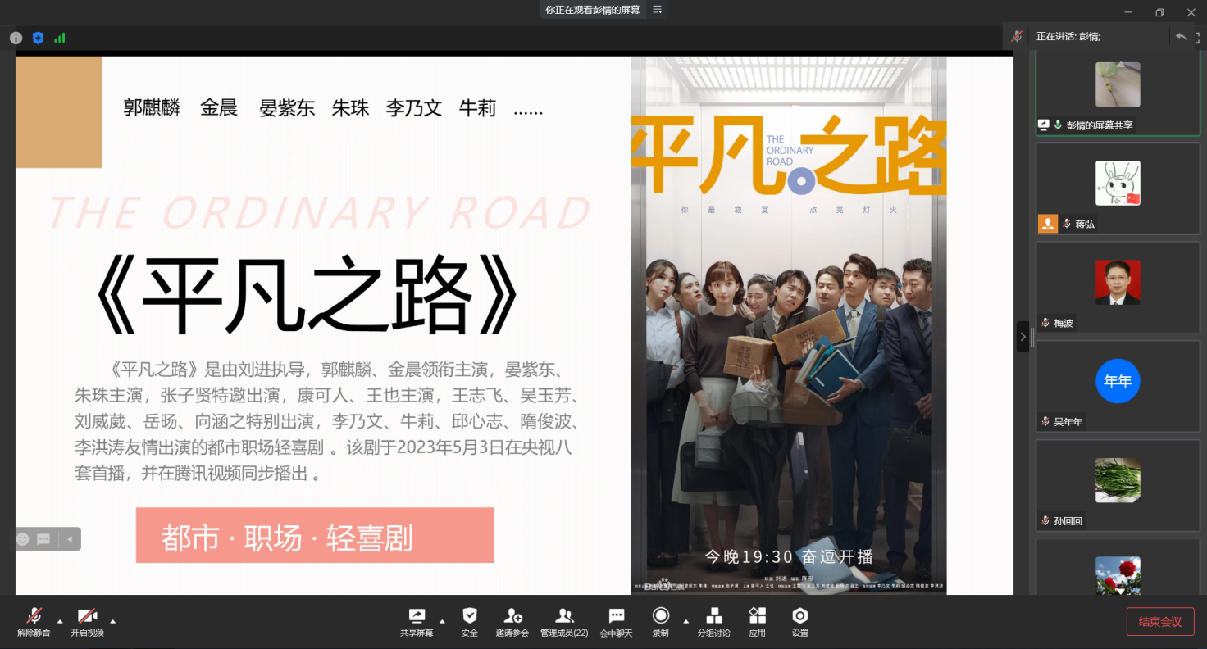This screenshot has height=649, width=1207.
Task: Open Manage Members (管理成员) panel
Action: 564,622
